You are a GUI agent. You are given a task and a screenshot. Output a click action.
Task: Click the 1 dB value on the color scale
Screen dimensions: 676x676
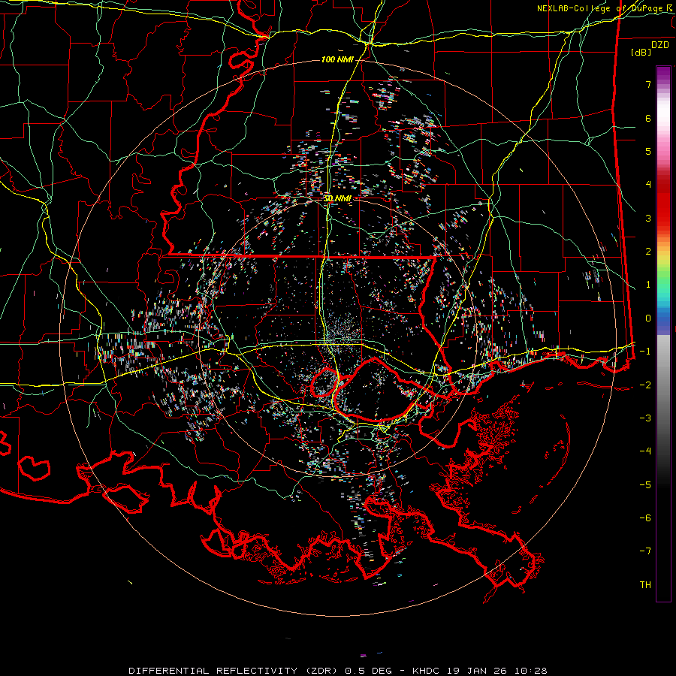[x=648, y=285]
